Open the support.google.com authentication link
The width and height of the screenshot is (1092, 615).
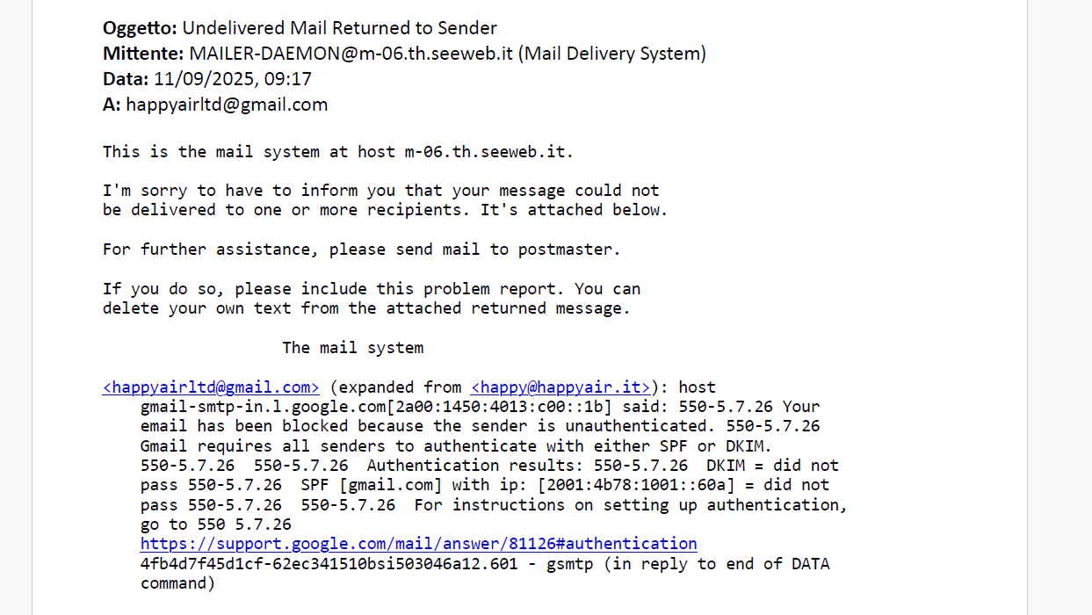pyautogui.click(x=419, y=544)
